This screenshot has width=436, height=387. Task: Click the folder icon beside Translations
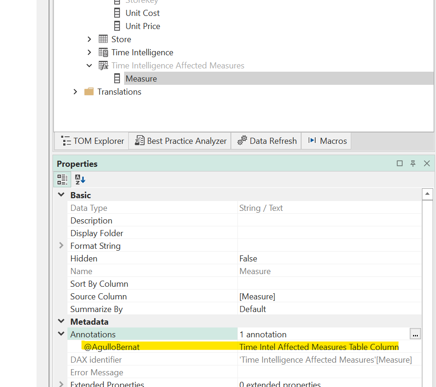(x=89, y=92)
